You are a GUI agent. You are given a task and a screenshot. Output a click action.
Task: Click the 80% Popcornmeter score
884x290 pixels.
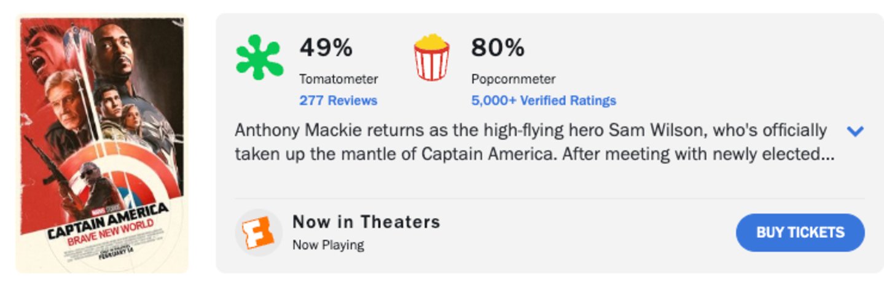(498, 48)
